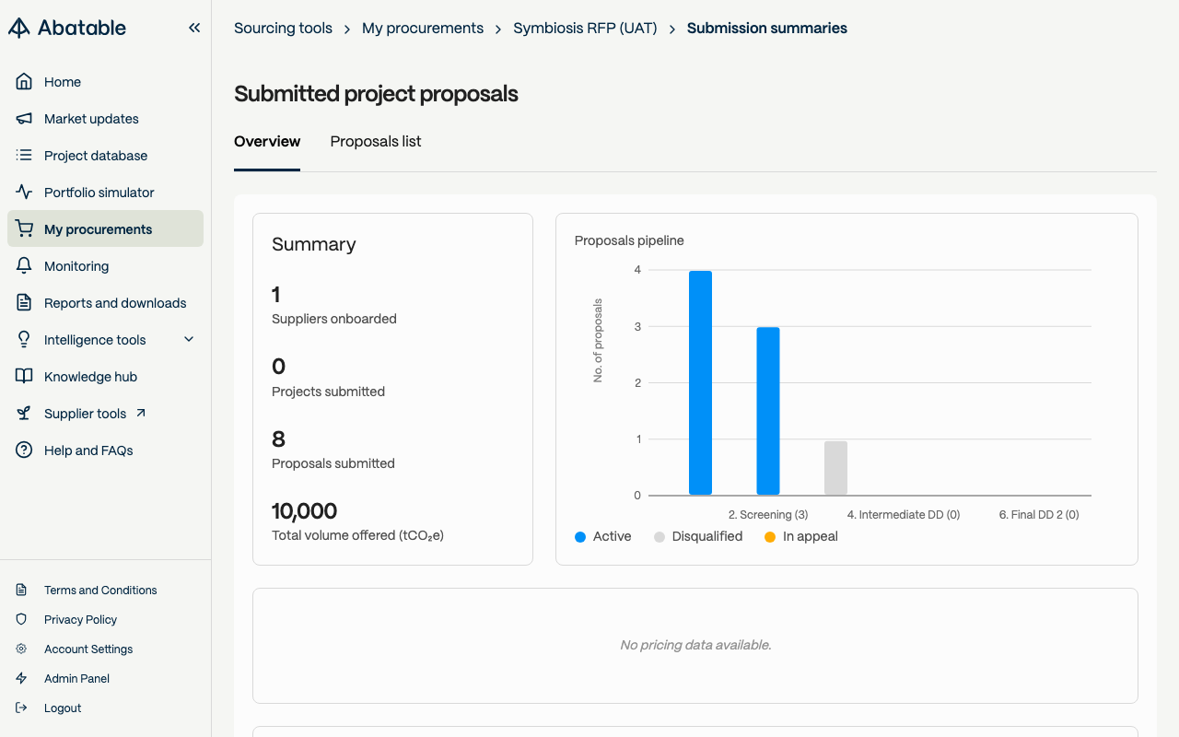Click the Help and FAQs question-mark icon
The height and width of the screenshot is (737, 1179).
click(x=24, y=450)
